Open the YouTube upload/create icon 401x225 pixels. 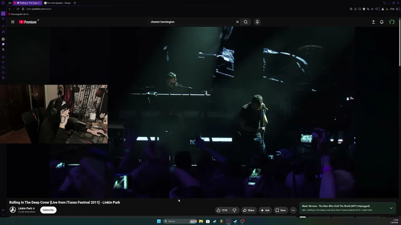[373, 22]
